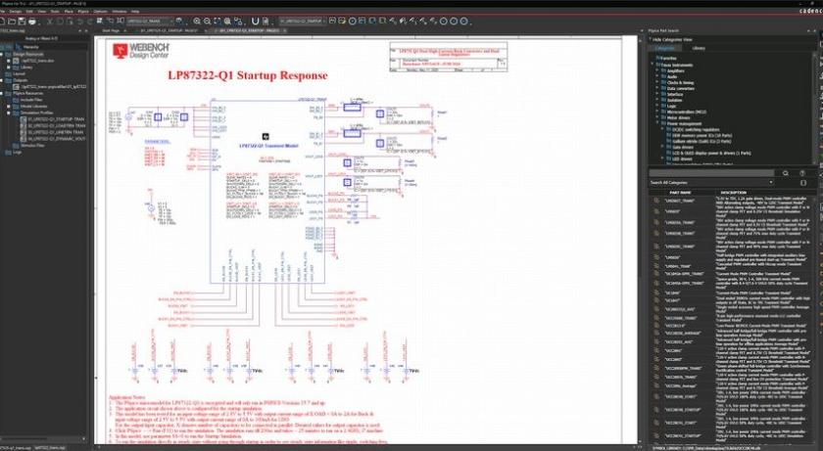The width and height of the screenshot is (823, 451).
Task: Click the DESCRIPTION column header
Action: [733, 193]
